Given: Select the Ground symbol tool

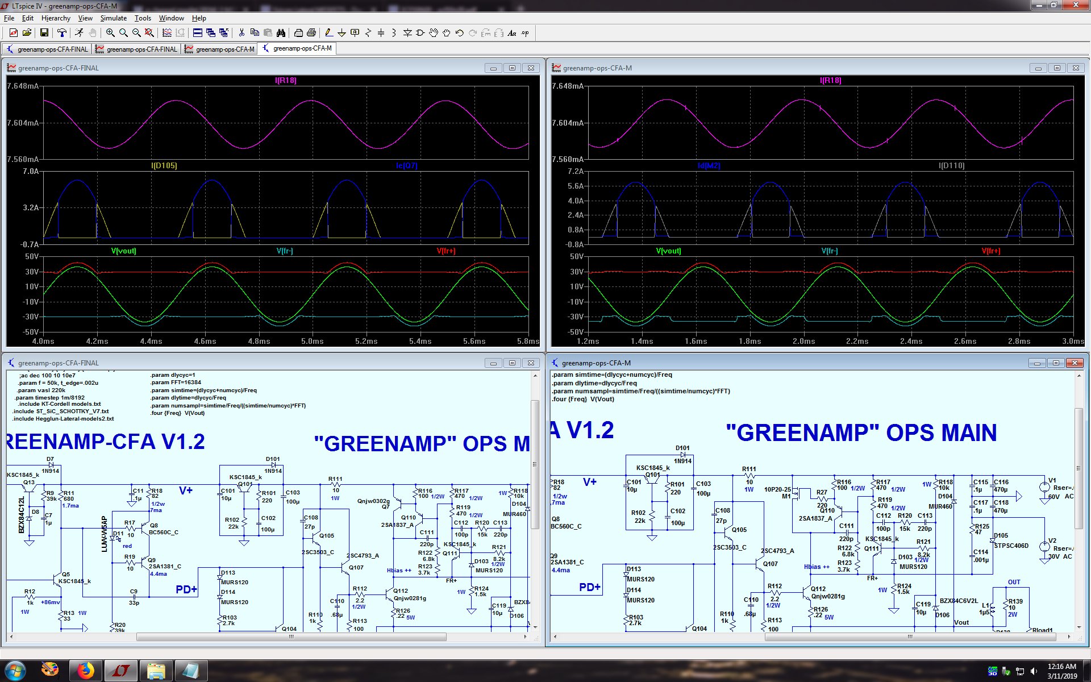Looking at the screenshot, I should coord(342,33).
